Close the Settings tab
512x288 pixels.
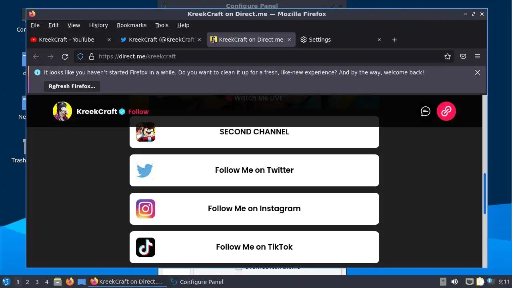pos(379,40)
